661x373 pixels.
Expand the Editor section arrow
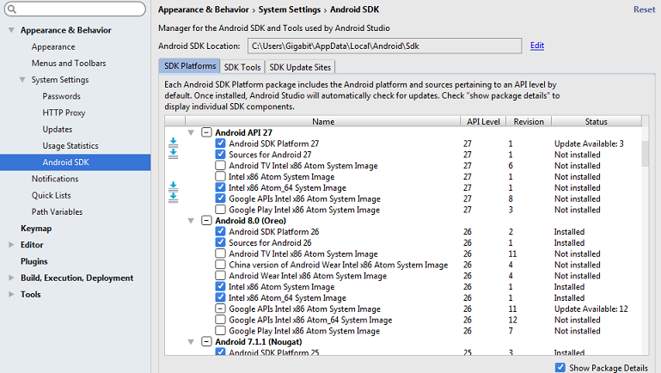click(11, 244)
